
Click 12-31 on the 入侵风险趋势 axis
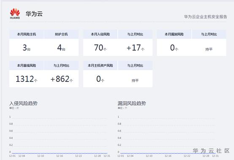coord(107,156)
